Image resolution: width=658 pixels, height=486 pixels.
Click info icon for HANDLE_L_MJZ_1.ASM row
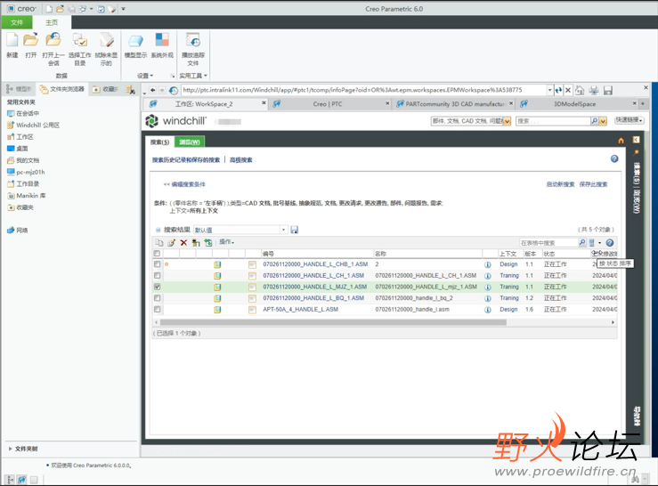click(x=488, y=288)
